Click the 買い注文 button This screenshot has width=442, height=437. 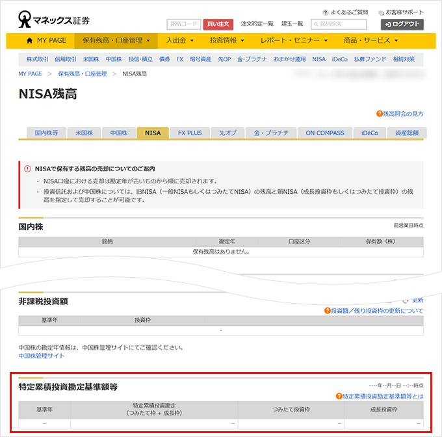pyautogui.click(x=218, y=24)
